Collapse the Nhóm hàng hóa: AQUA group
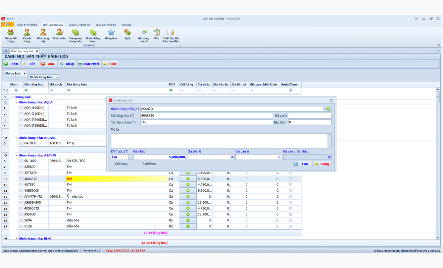 pos(16,102)
